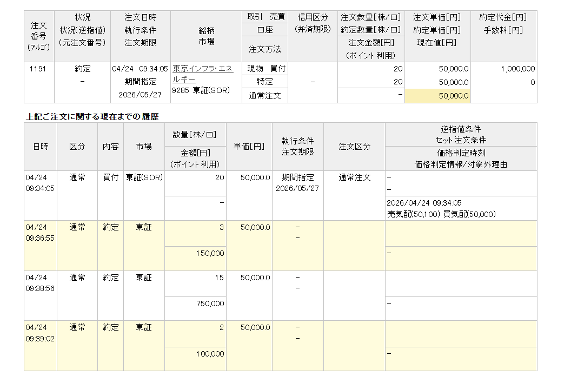
Task: Click the 注文区分 column header
Action: (x=354, y=147)
